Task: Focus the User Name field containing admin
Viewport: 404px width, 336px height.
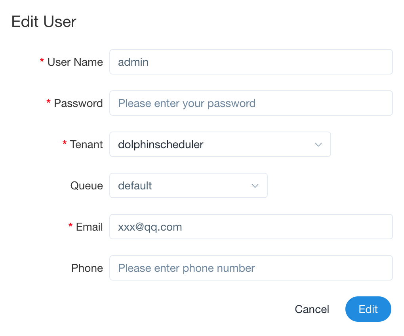Action: 251,62
